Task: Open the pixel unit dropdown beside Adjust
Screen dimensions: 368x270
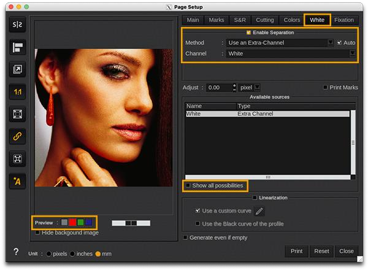Action: pyautogui.click(x=257, y=88)
